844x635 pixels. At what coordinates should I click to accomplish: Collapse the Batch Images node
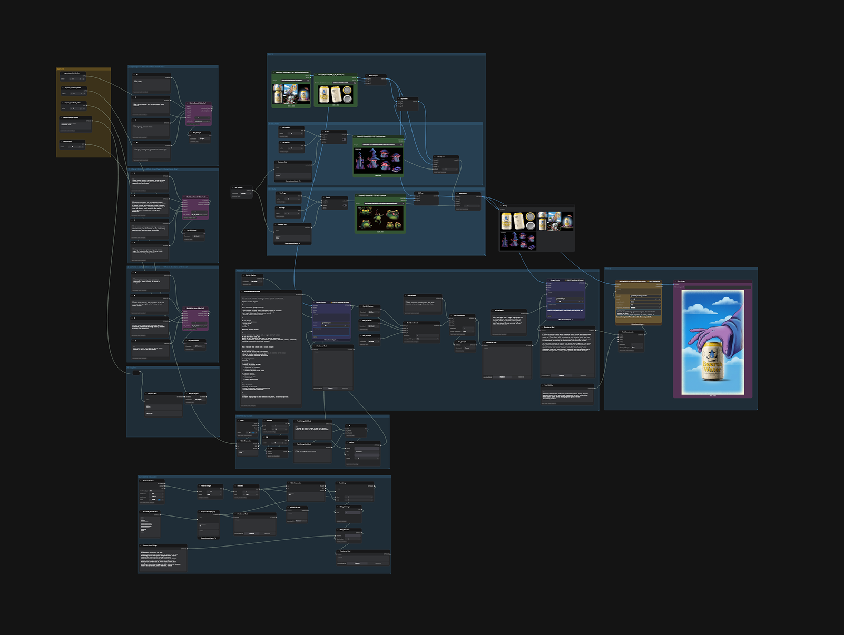click(x=367, y=76)
